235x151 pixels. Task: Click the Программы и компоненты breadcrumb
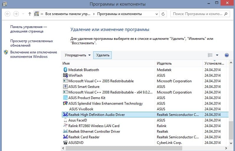119,14
